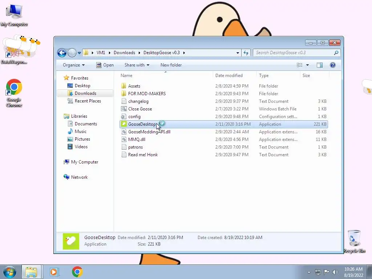The image size is (372, 279).
Task: Open the recent pages dropdown arrow
Action: coord(79,53)
